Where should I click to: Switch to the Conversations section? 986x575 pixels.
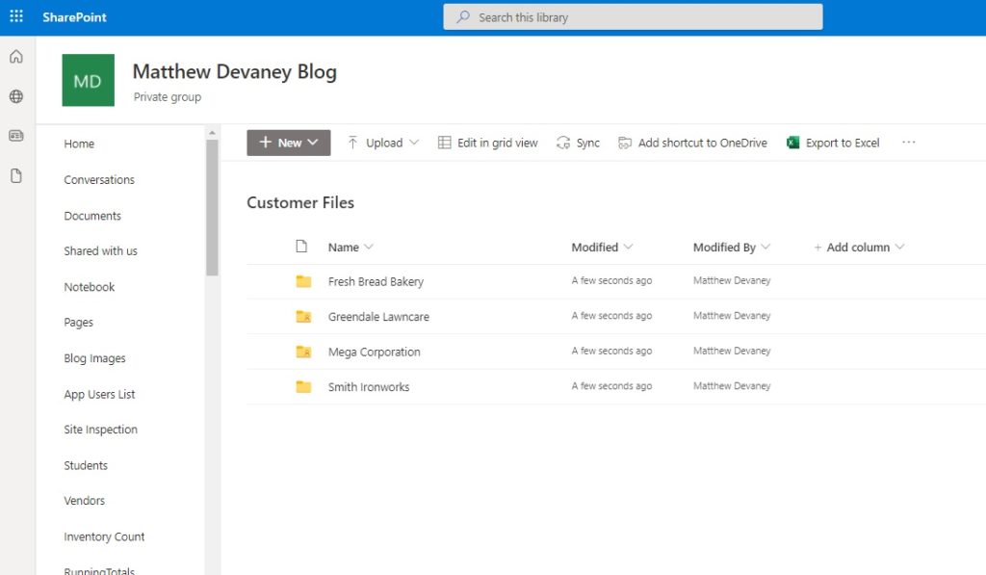[99, 179]
